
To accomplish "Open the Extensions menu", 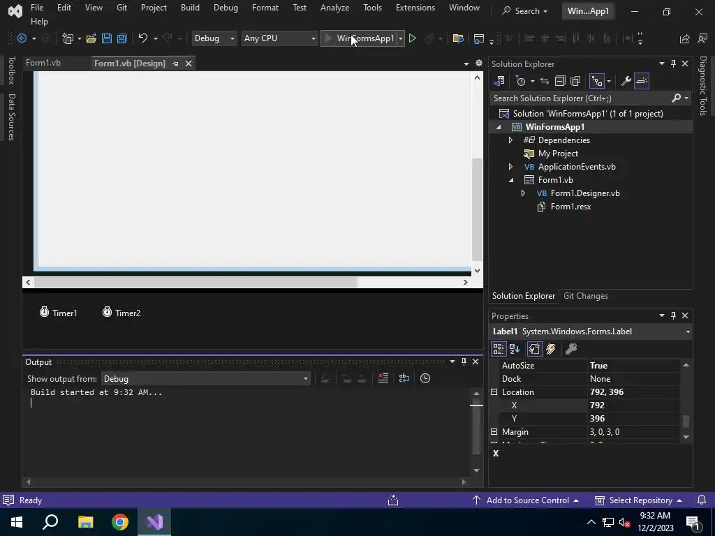I will [415, 8].
